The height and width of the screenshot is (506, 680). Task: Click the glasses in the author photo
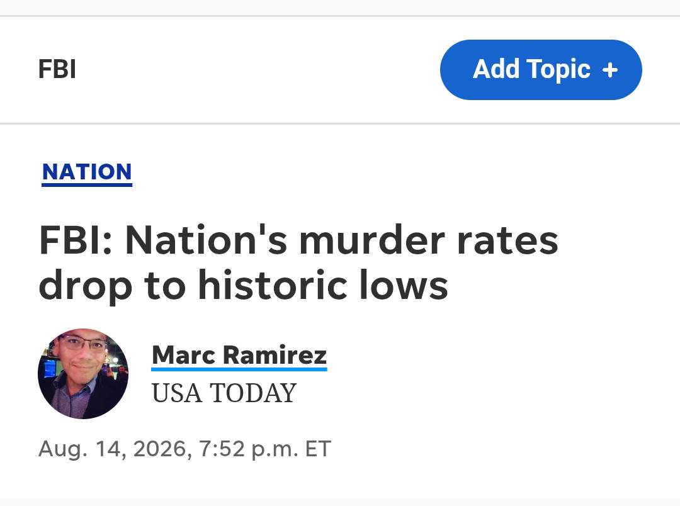pos(82,345)
